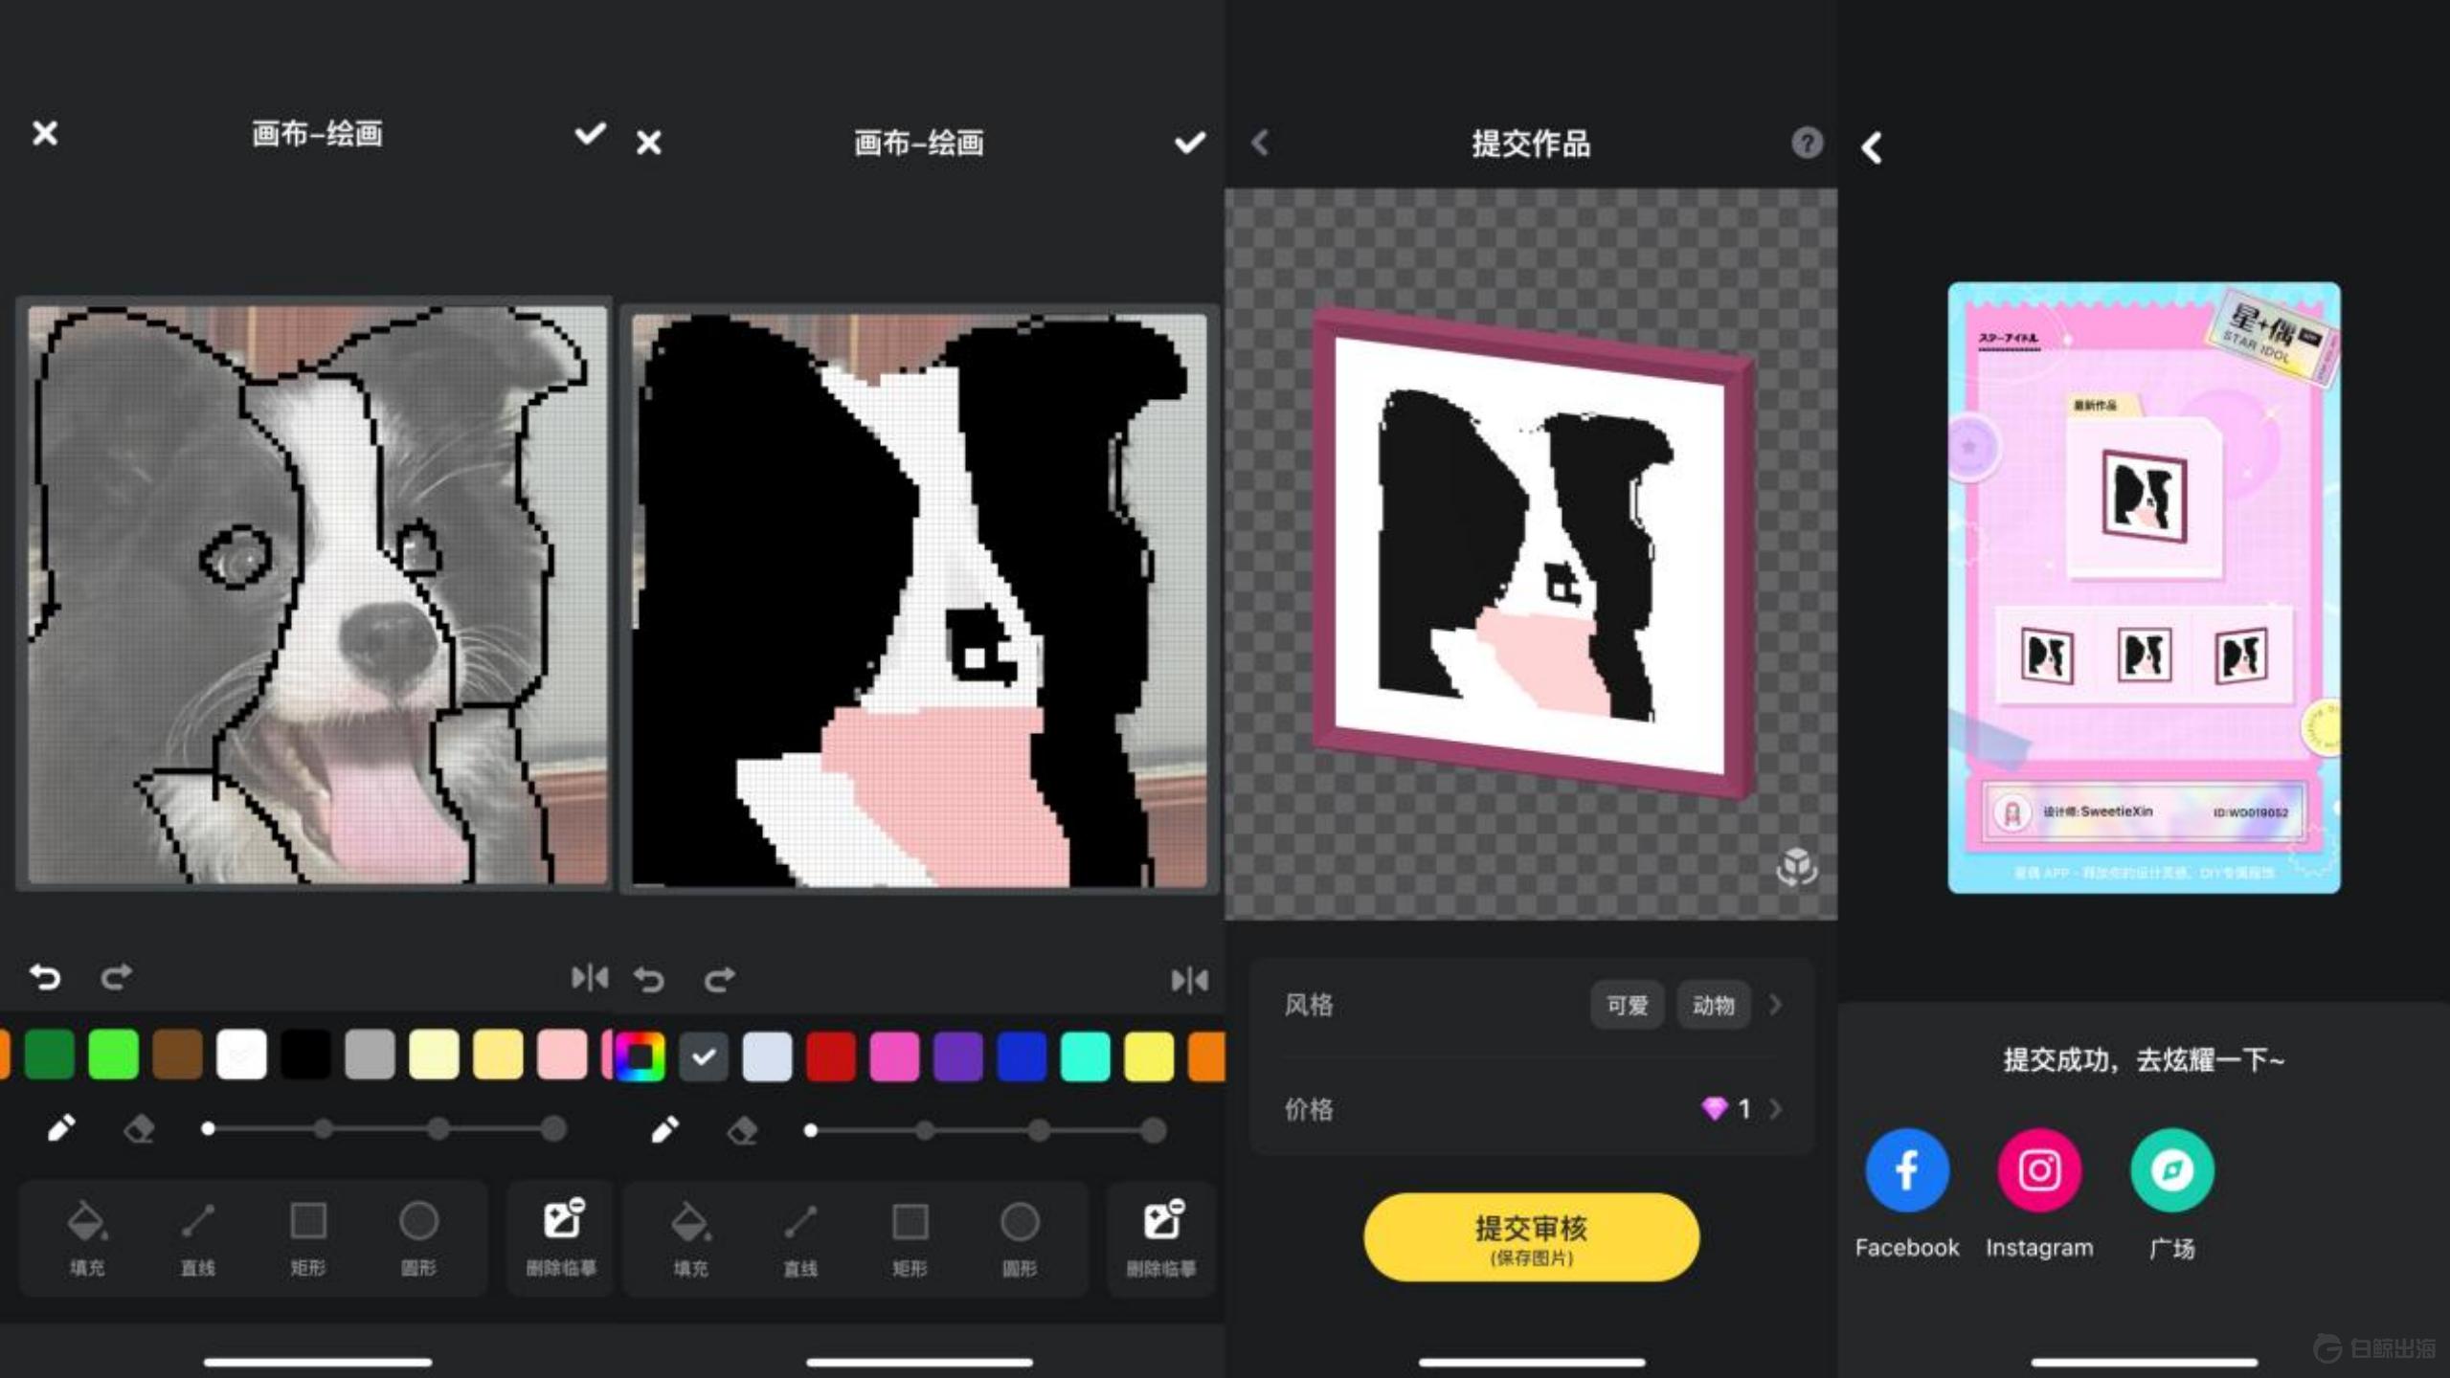
Task: Select the pencil drawing tool
Action: tap(60, 1129)
